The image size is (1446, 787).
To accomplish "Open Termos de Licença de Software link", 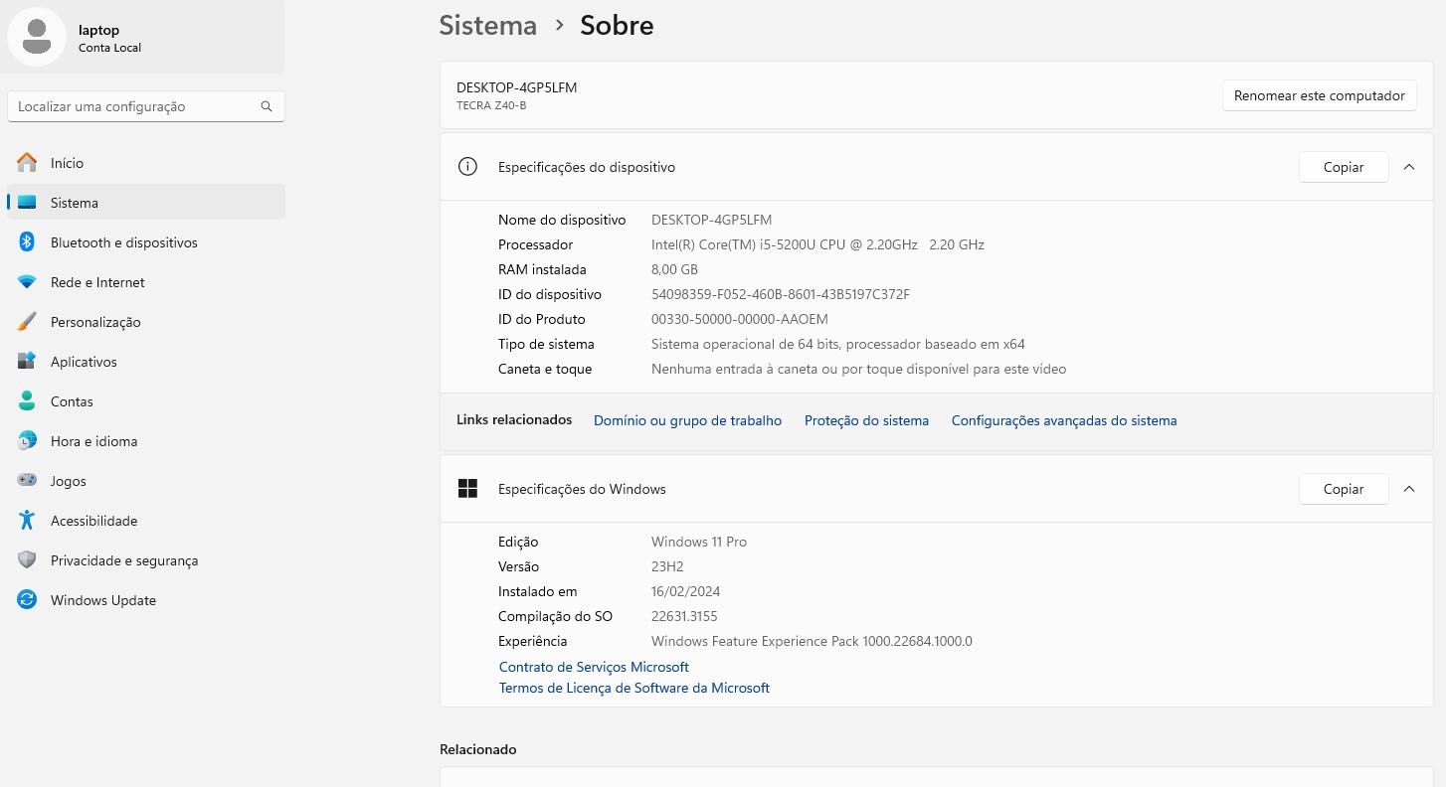I will [634, 688].
